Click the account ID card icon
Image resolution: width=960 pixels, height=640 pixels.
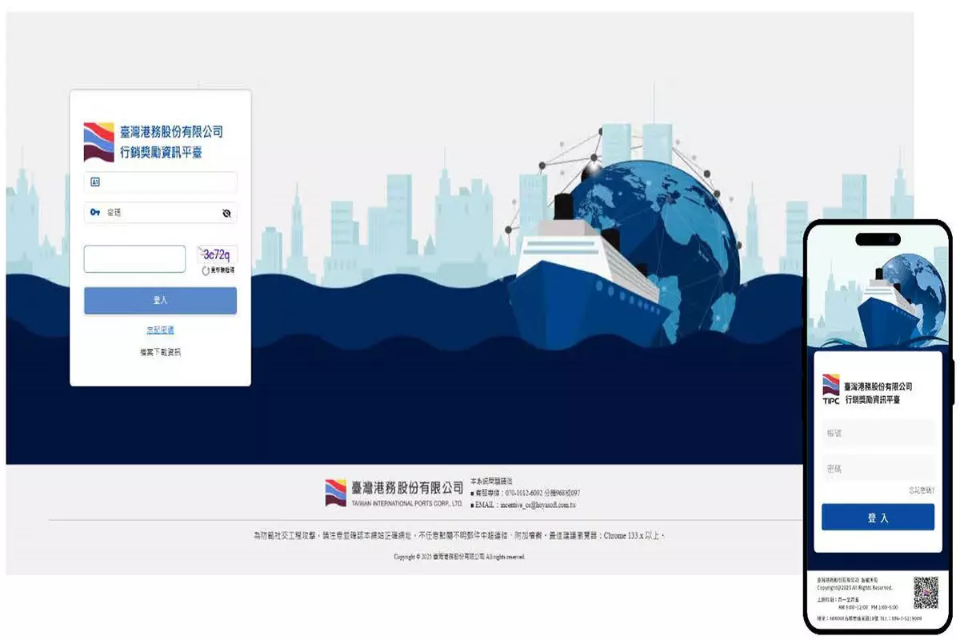pyautogui.click(x=95, y=182)
